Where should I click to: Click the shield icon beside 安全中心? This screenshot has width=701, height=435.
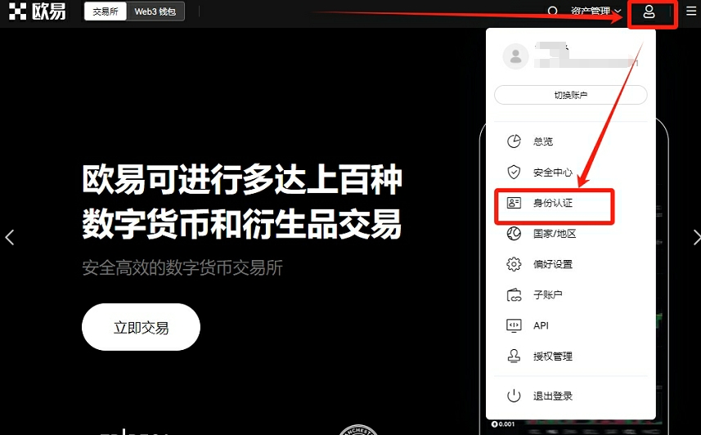(514, 173)
